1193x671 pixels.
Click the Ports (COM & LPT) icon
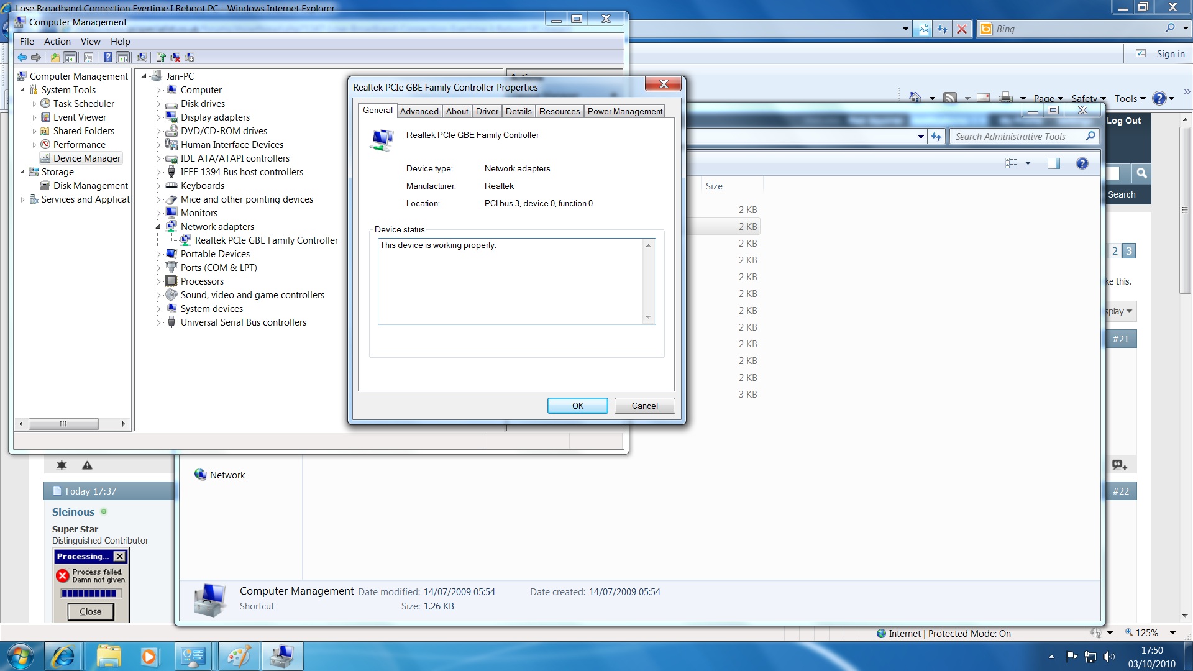pyautogui.click(x=171, y=267)
